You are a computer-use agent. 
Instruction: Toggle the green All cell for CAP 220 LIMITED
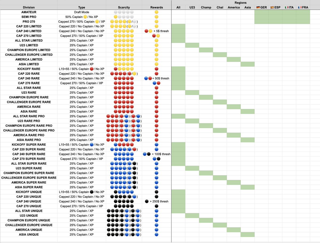click(x=178, y=26)
